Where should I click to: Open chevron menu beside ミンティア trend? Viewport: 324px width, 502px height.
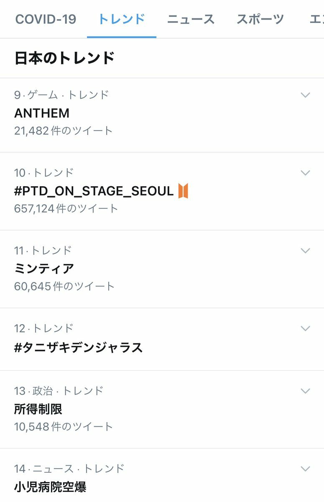tap(306, 251)
